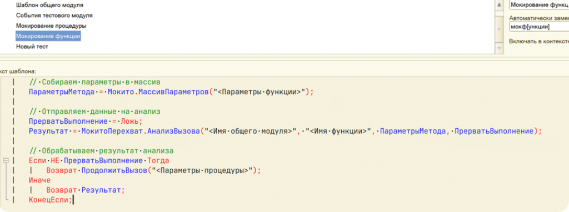Click the template list scrollbar thumb
The image size is (569, 212).
click(499, 28)
